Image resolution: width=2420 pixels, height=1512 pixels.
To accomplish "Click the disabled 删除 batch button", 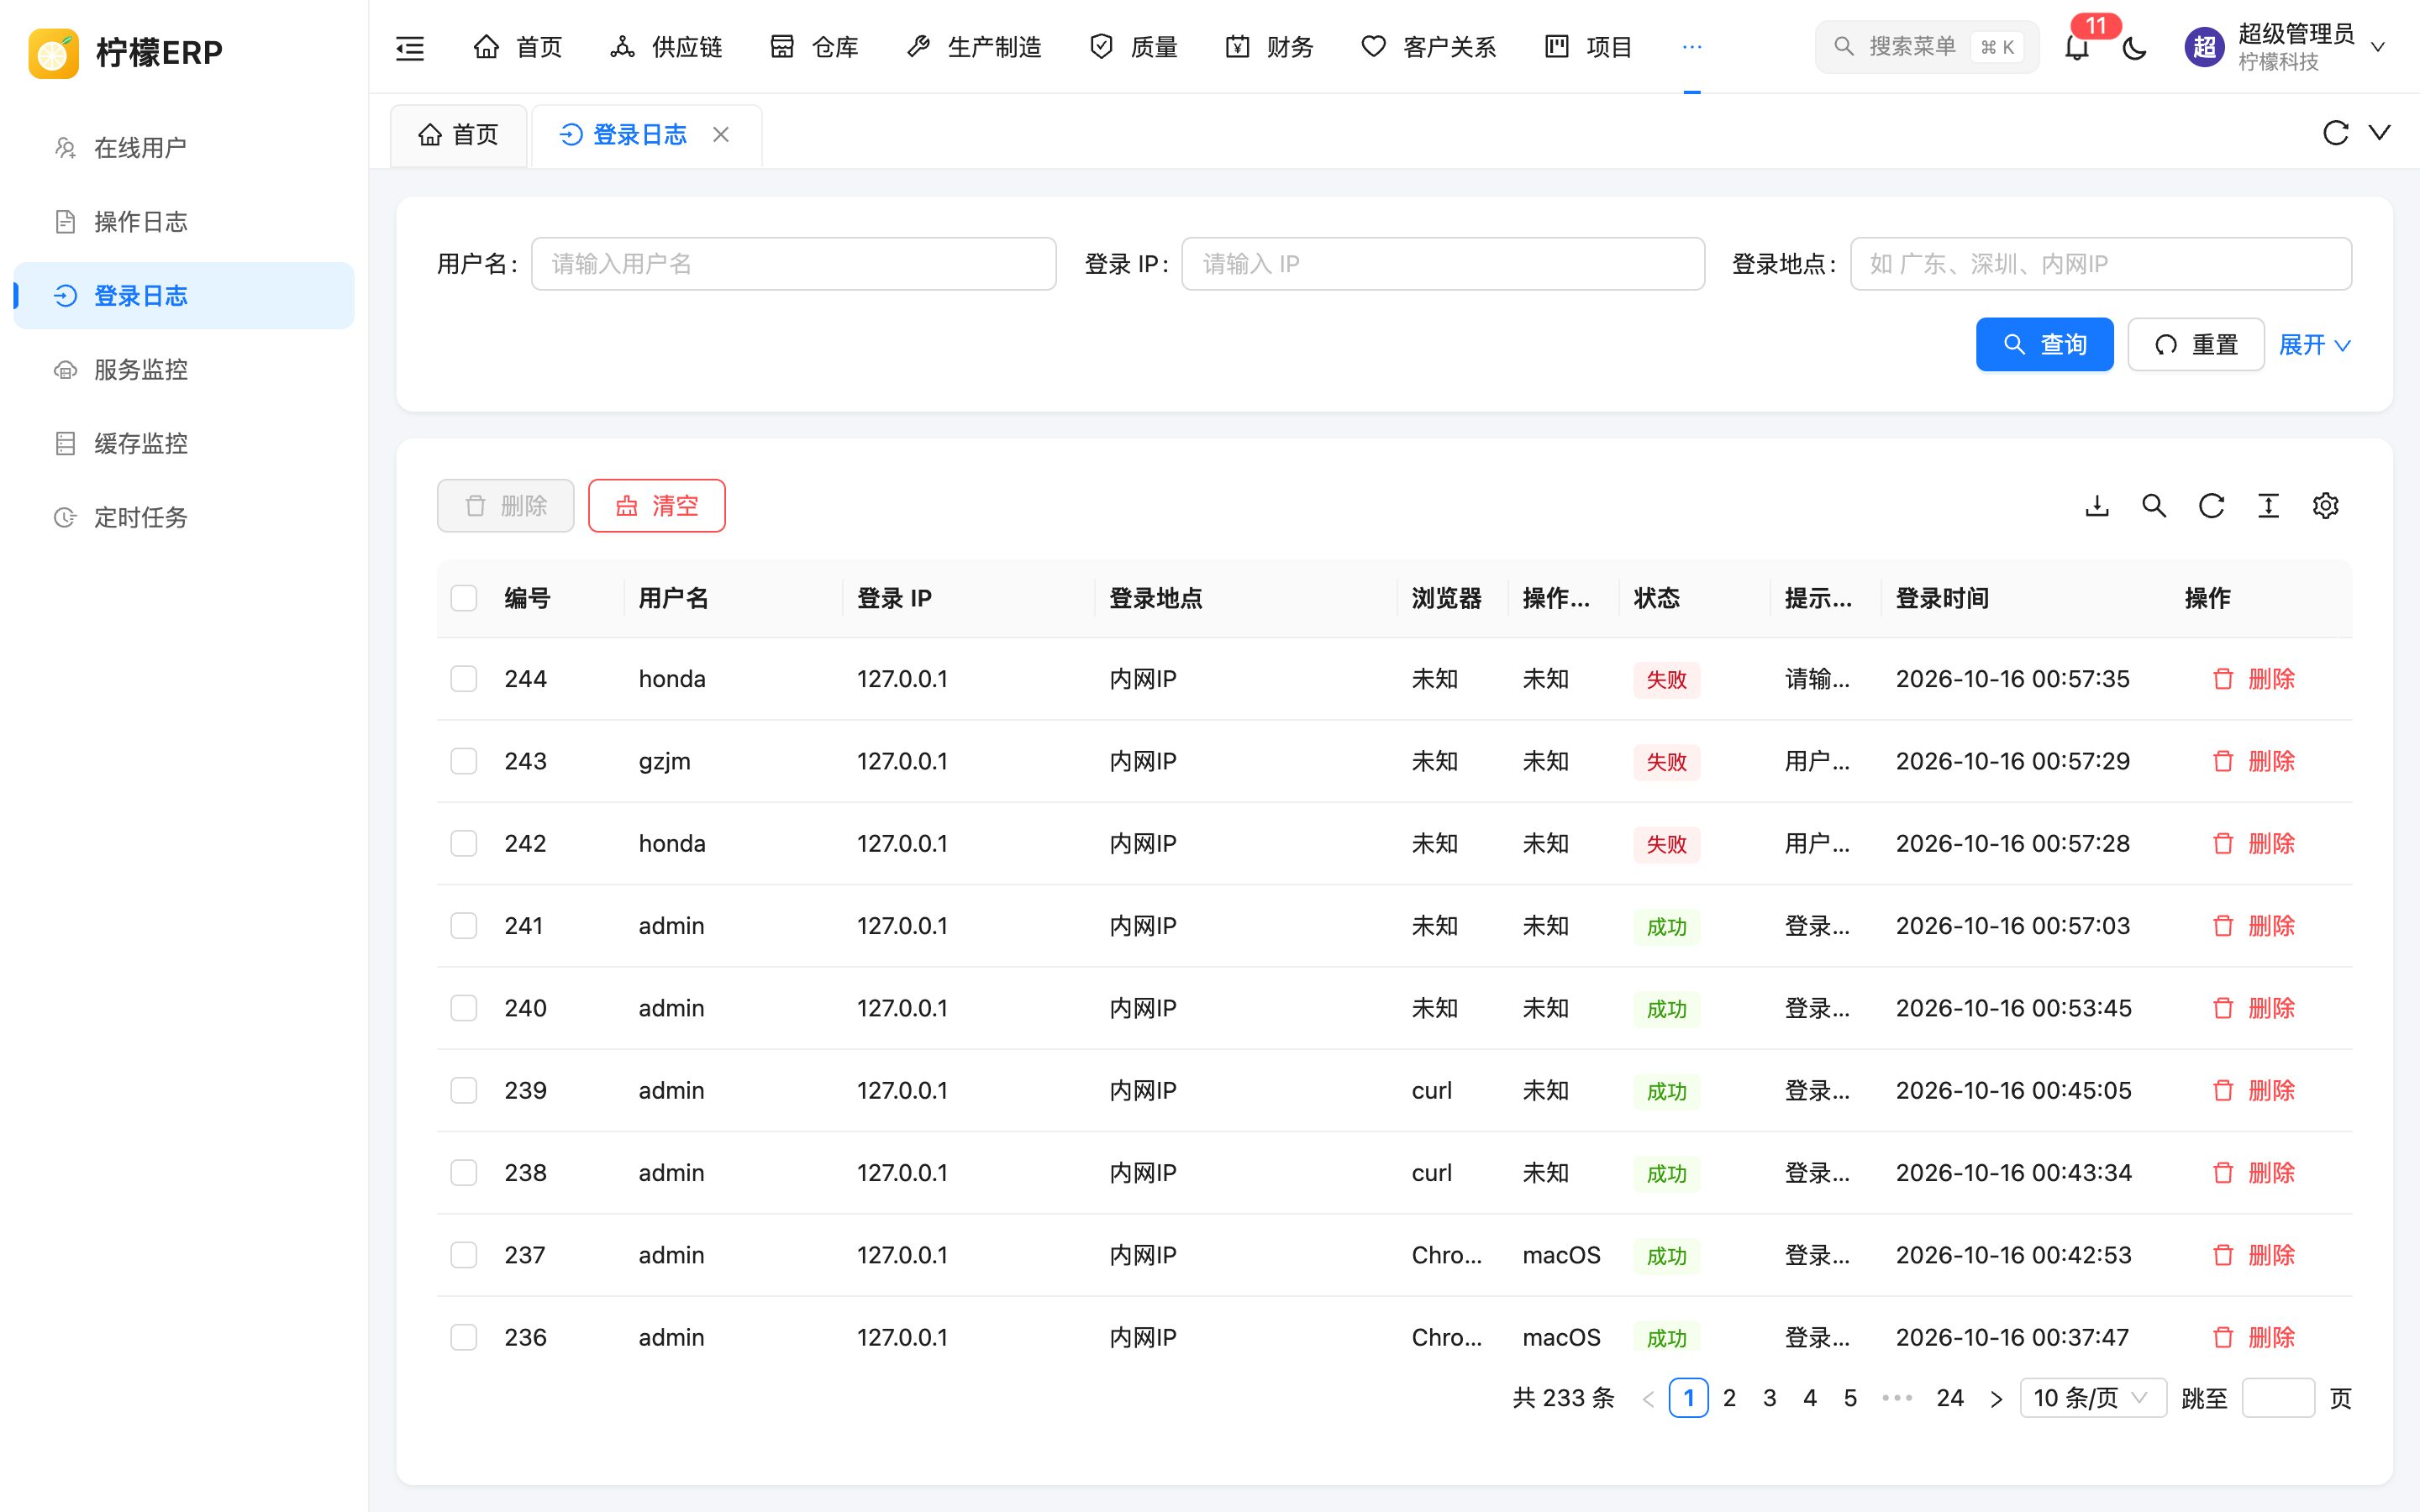I will (505, 506).
